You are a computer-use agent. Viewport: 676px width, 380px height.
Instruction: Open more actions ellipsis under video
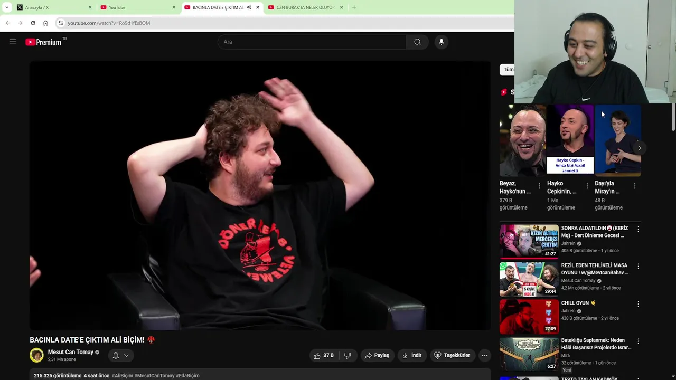pos(485,355)
